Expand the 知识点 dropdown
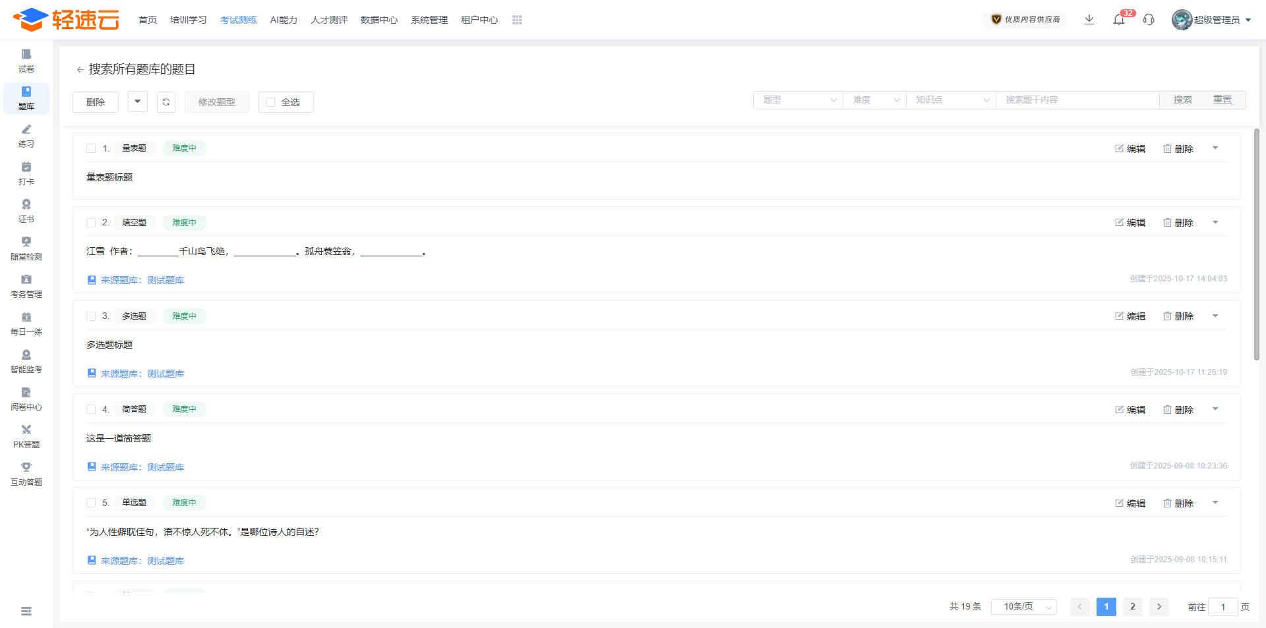 951,100
